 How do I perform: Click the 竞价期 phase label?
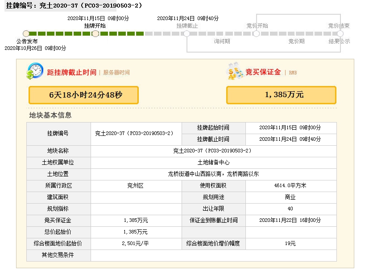pyautogui.click(x=296, y=41)
